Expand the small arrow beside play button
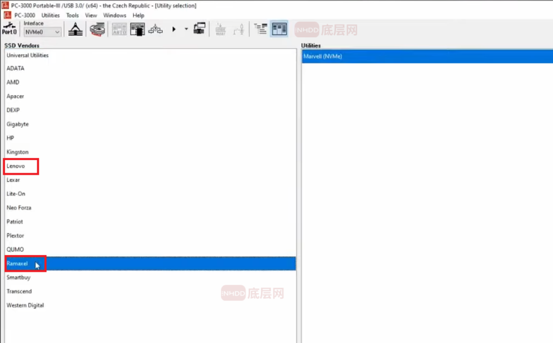This screenshot has width=553, height=343. pos(186,29)
